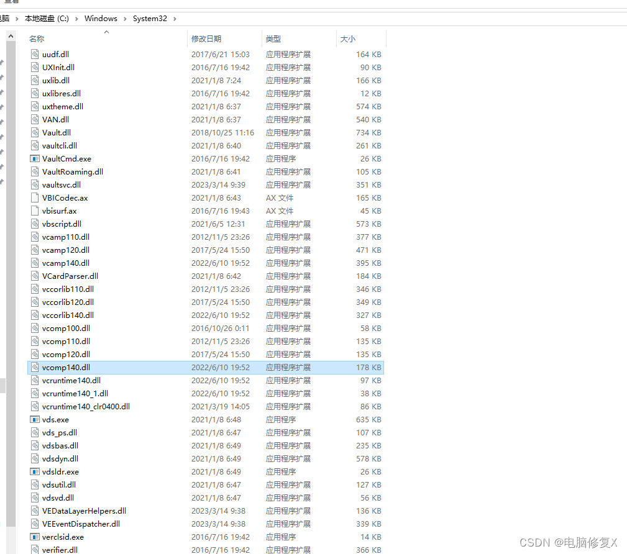Expand the chevron after Windows in address bar
This screenshot has width=627, height=554.
coord(125,19)
